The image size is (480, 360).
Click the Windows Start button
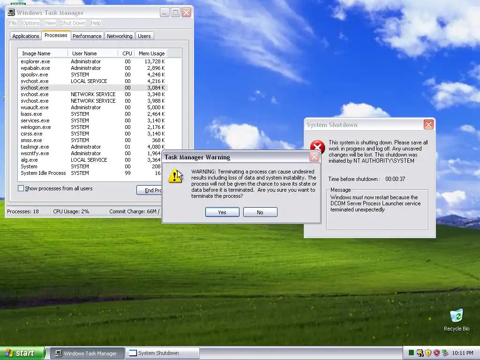(x=22, y=353)
